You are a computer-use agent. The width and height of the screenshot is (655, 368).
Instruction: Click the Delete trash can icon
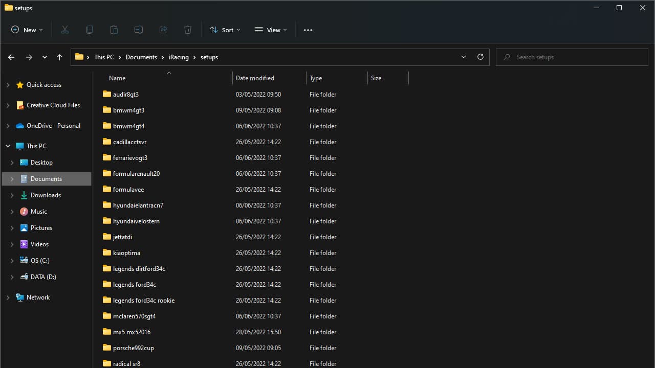click(x=188, y=30)
